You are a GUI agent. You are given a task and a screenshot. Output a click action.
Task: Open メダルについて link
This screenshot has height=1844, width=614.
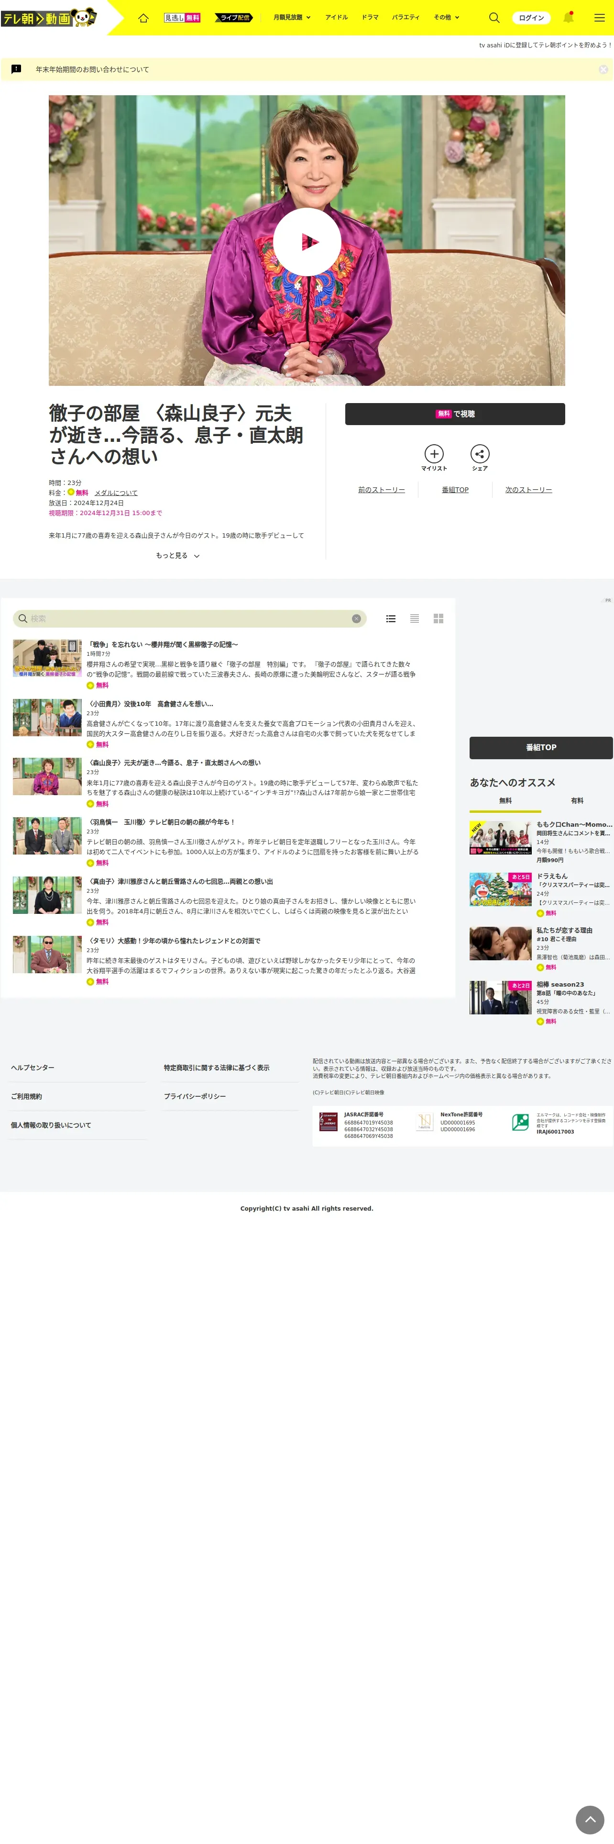116,493
